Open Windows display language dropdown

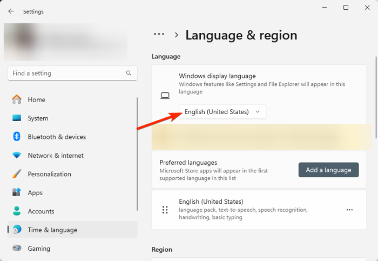click(222, 112)
